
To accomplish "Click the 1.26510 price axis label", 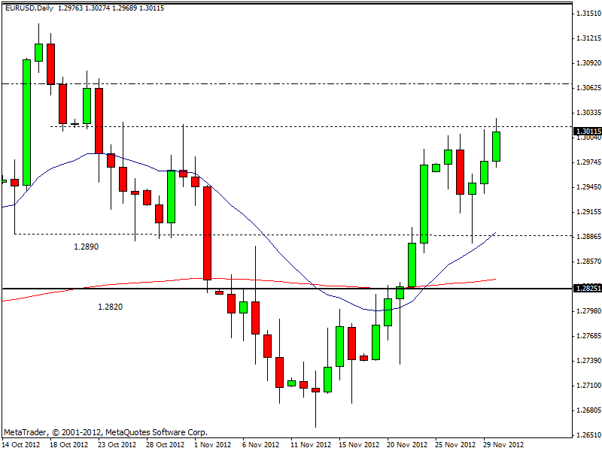I will tap(587, 435).
